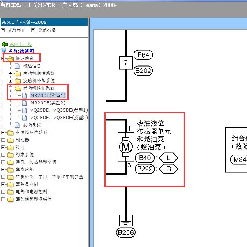Select the 通风、加热器和空调 folder icon

tap(10, 162)
